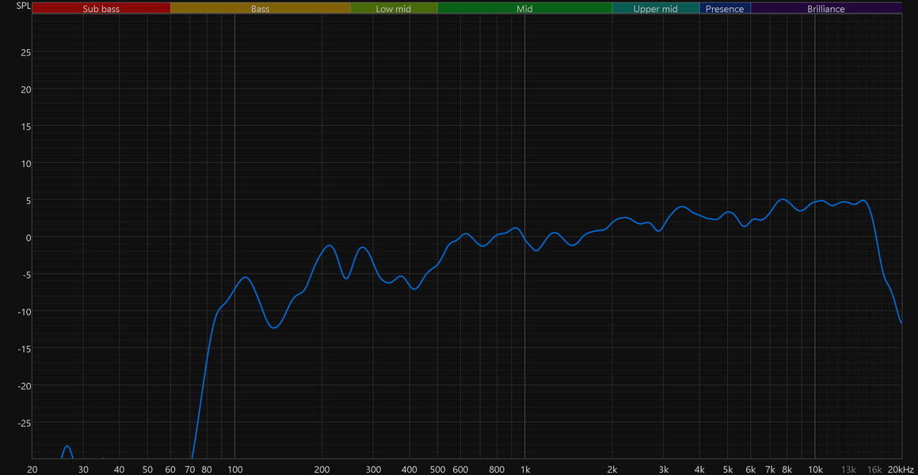Image resolution: width=918 pixels, height=475 pixels.
Task: Click the 800 Hz frequency label
Action: pyautogui.click(x=497, y=469)
